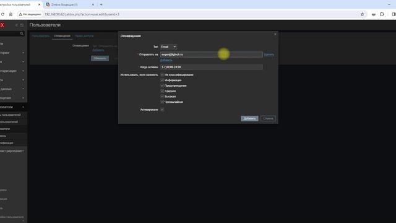Open the 'Пользователь' tab
This screenshot has height=223, width=396.
[x=41, y=36]
